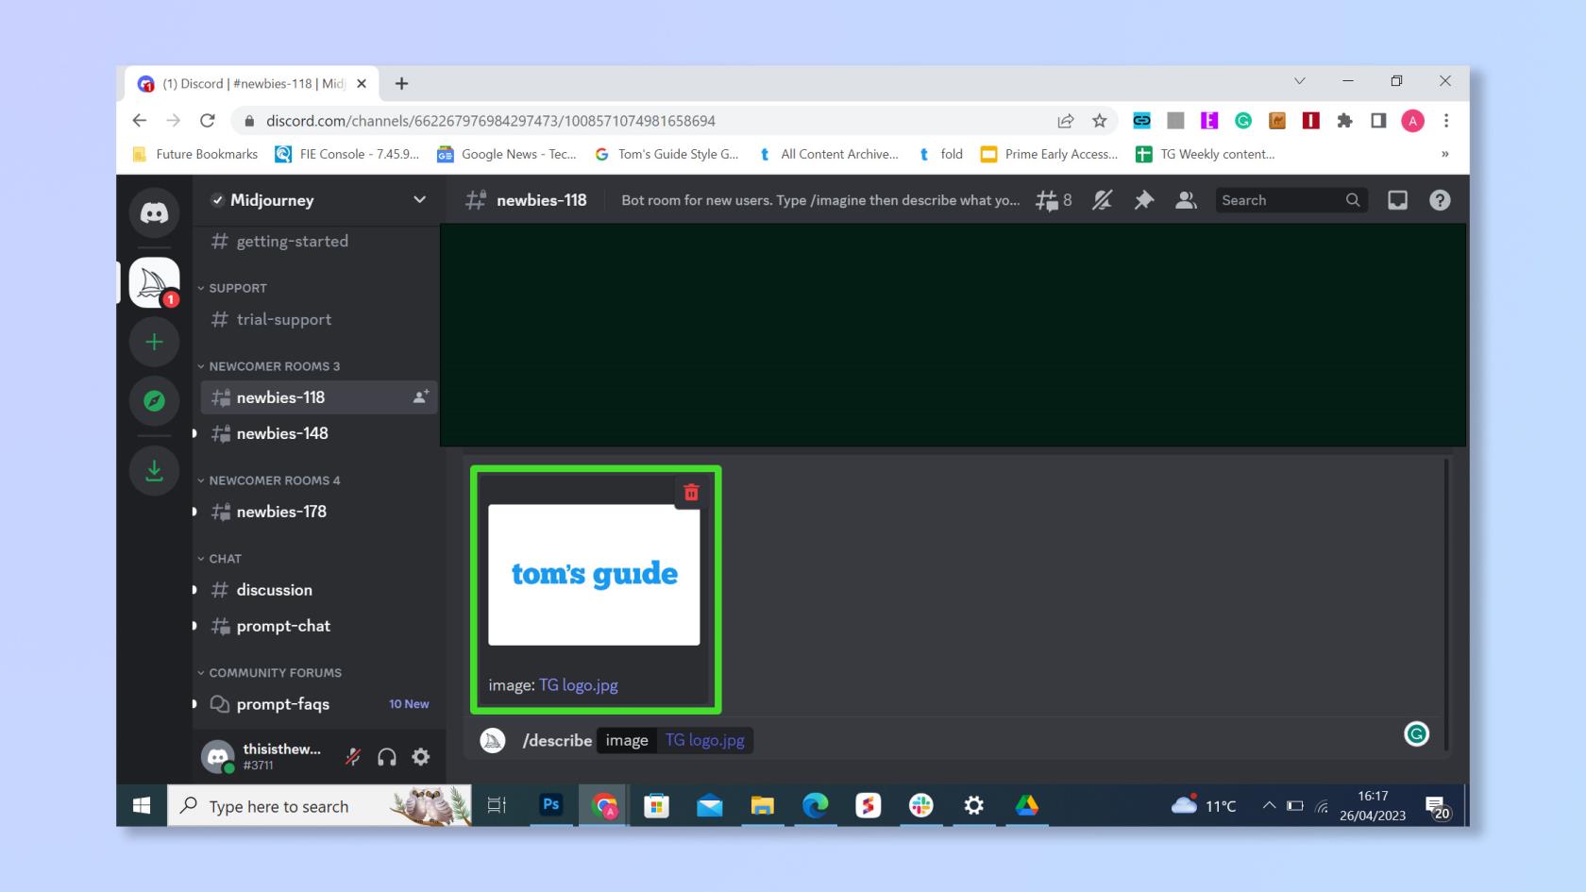Open TG Weekly content bookmark
The height and width of the screenshot is (892, 1586).
click(1206, 154)
